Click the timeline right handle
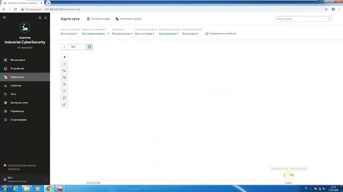 292,175
